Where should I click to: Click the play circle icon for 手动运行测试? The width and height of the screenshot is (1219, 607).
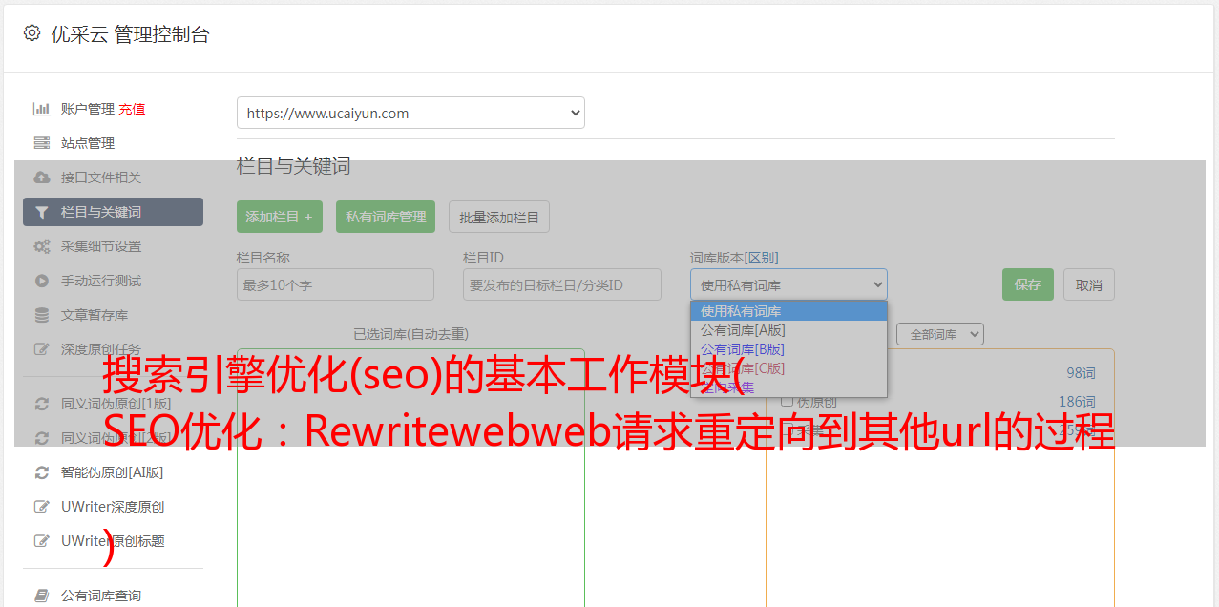click(x=41, y=281)
